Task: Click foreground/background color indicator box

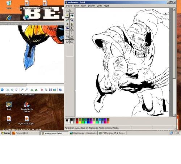Action: point(67,121)
